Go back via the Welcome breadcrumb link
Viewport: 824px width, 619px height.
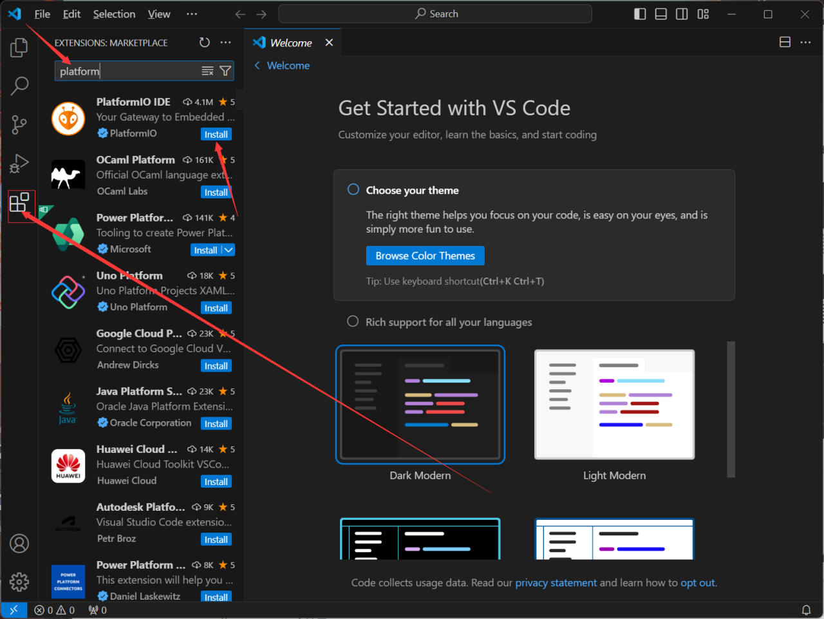click(x=282, y=66)
